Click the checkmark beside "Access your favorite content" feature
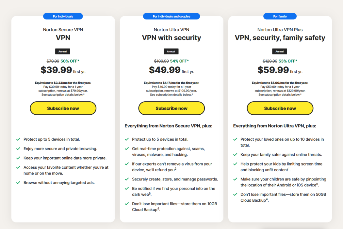 (x=19, y=167)
